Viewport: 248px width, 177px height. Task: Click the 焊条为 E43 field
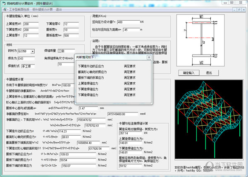(x=26, y=59)
